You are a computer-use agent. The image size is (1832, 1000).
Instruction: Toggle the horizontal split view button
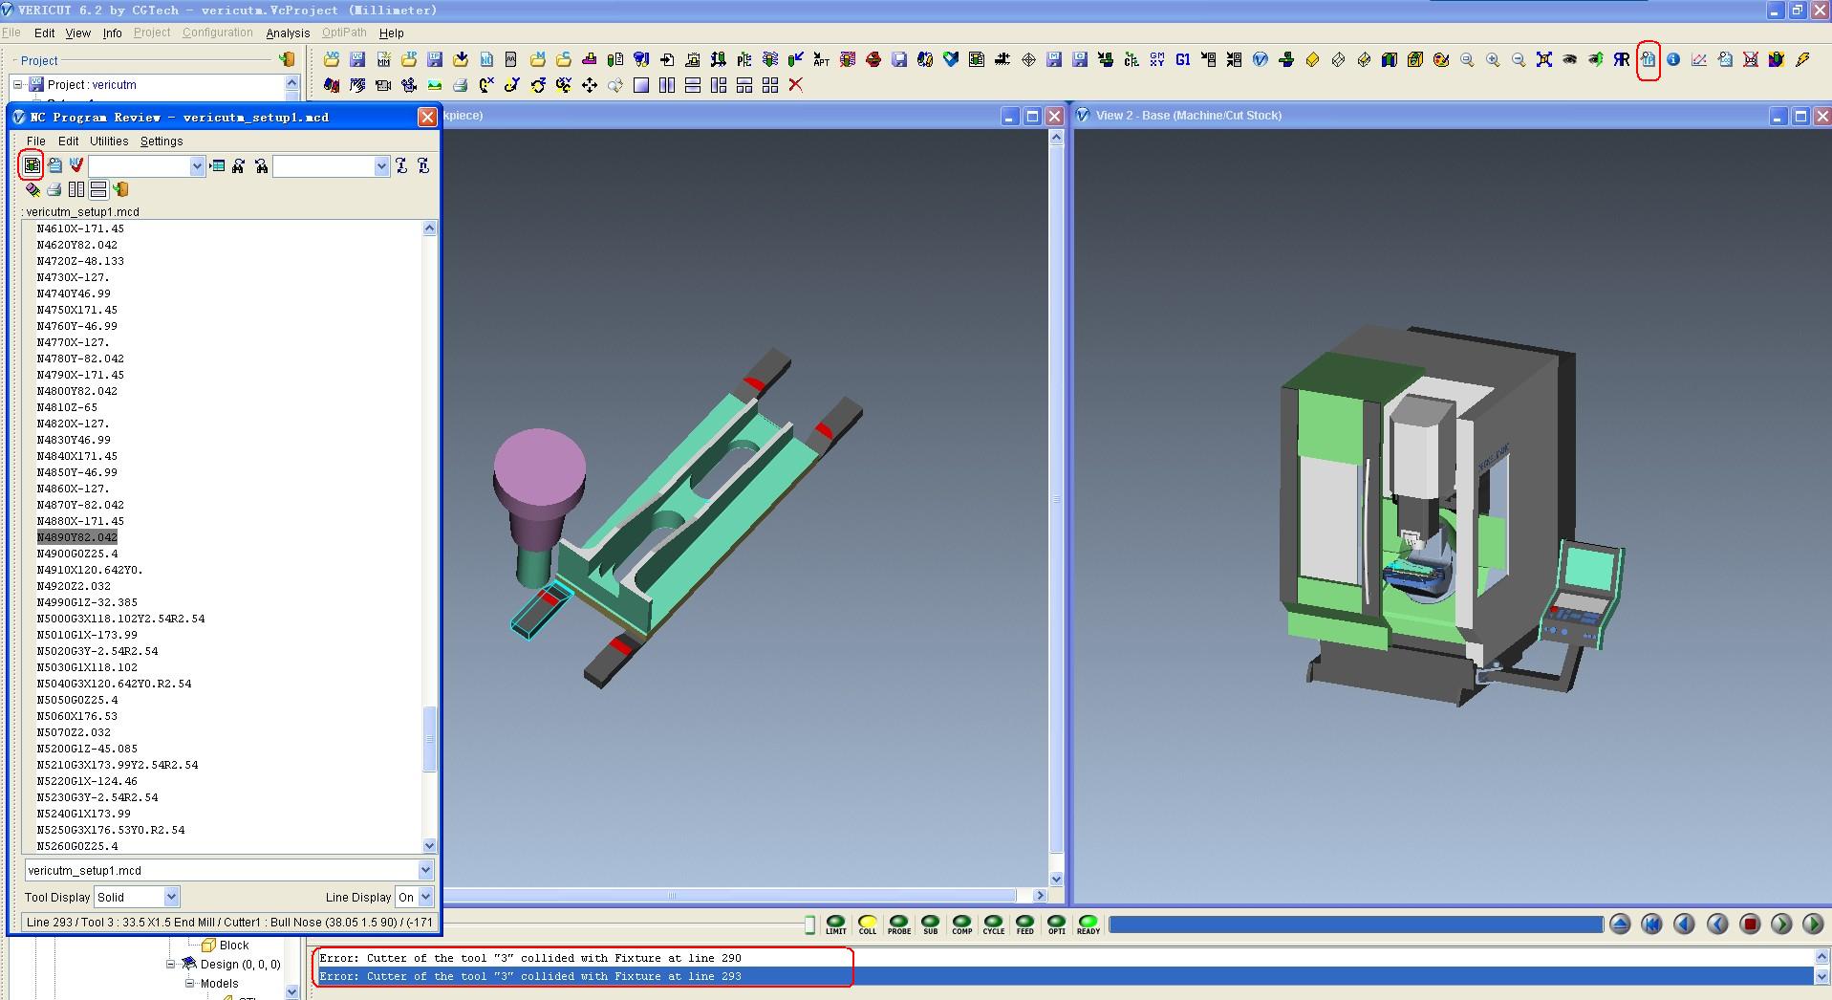(98, 189)
